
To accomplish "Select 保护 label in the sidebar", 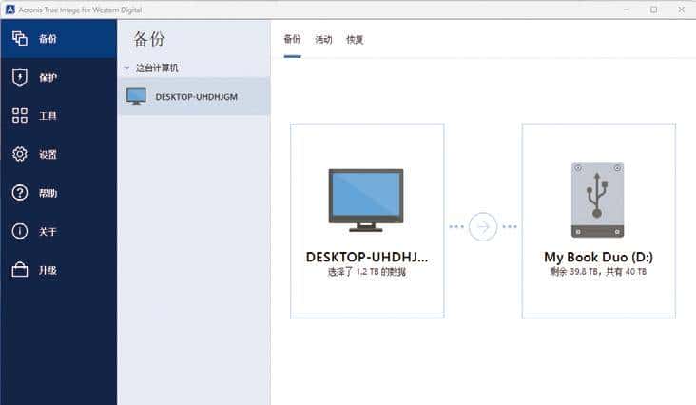I will click(x=48, y=78).
